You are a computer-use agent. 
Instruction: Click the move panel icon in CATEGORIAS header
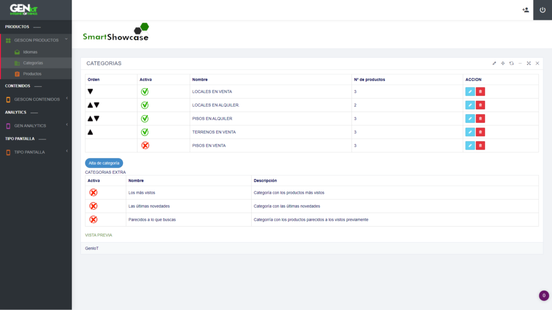pos(503,63)
